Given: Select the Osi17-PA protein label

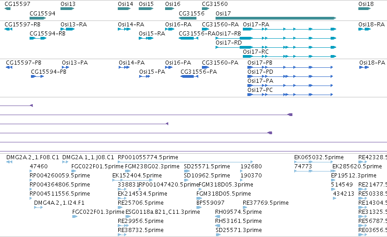Looking at the screenshot, I should 261,81.
